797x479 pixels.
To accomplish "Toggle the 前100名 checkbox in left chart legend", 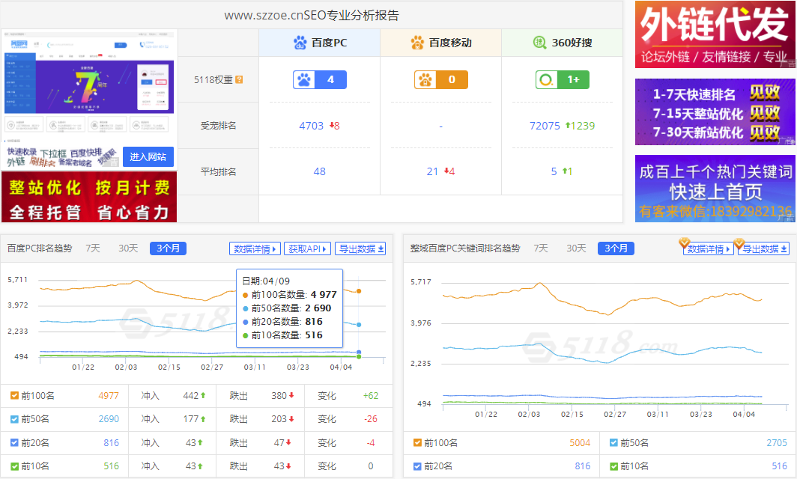I will point(14,395).
